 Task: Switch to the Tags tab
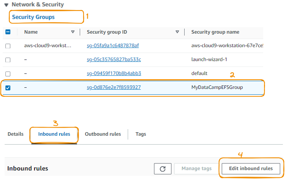(x=140, y=134)
